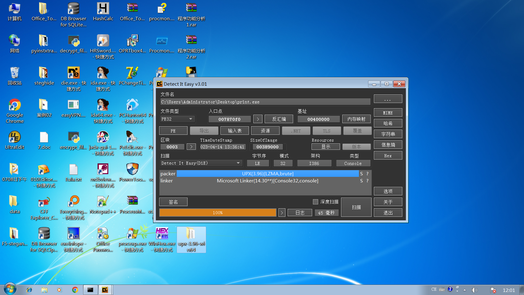The image size is (524, 295).
Task: Open the 选项 options button
Action: [x=388, y=191]
